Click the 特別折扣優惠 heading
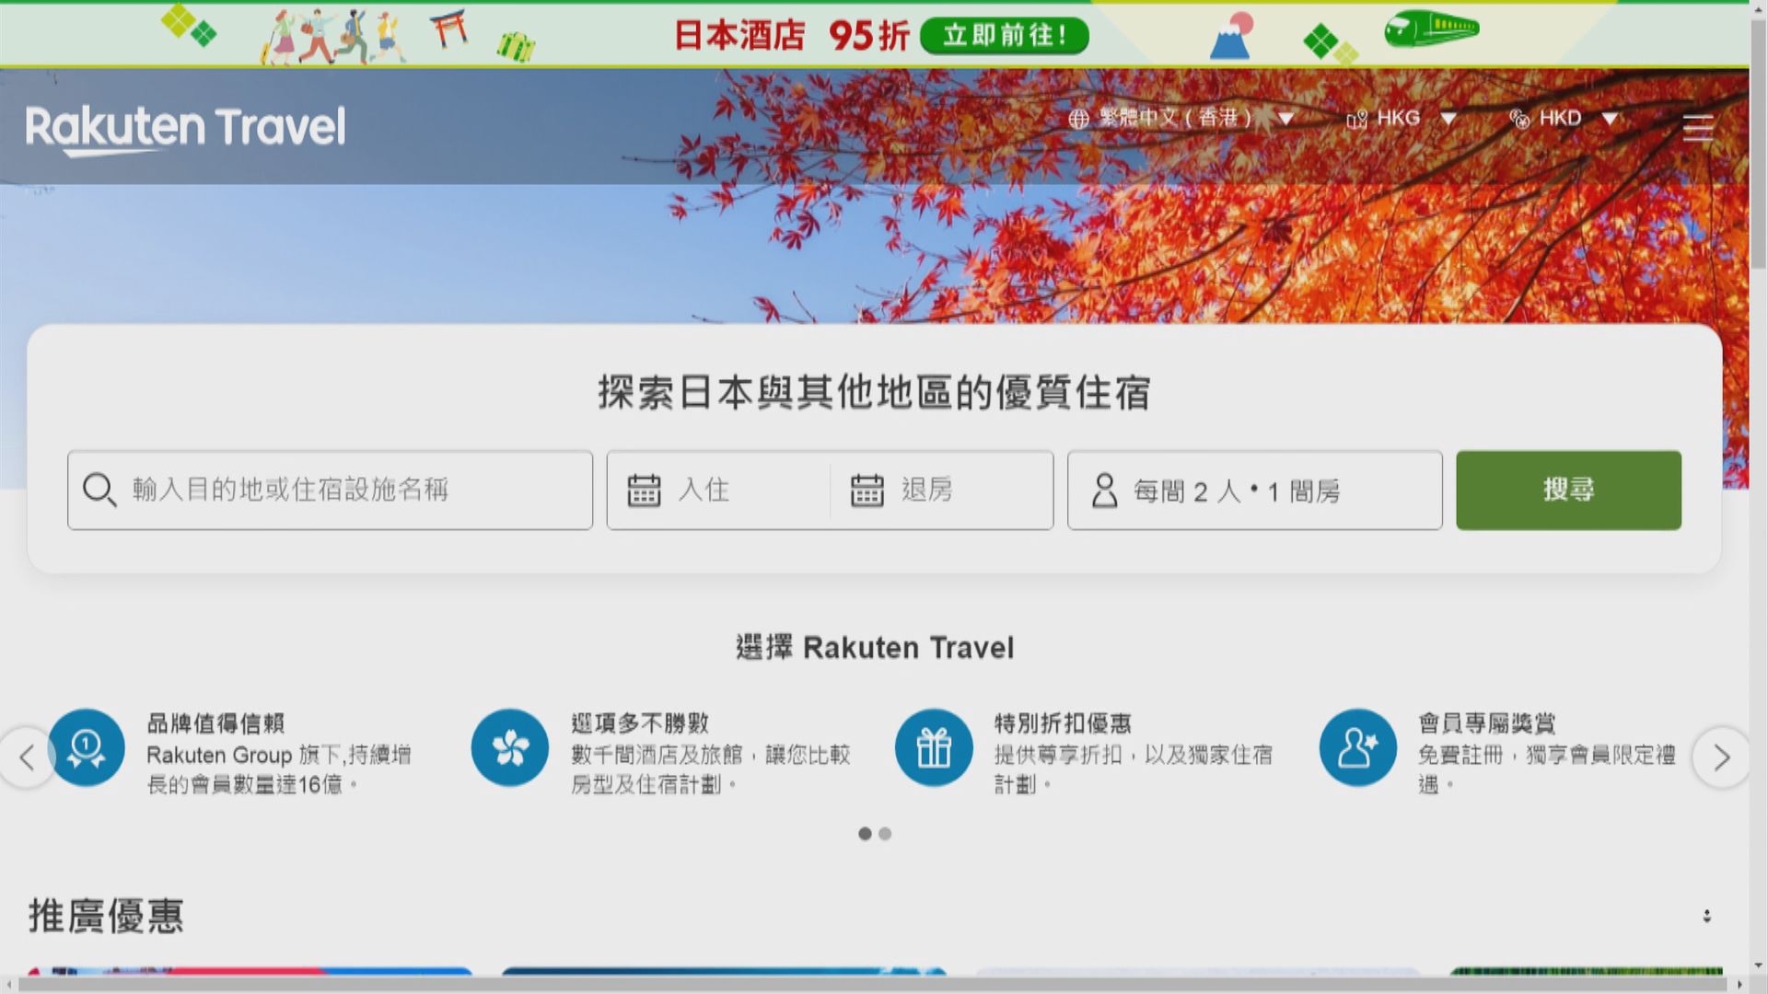 coord(1064,723)
